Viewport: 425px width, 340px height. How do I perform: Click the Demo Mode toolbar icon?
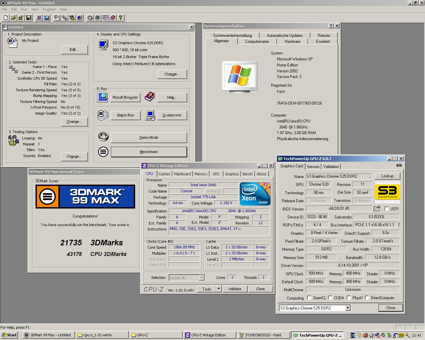pyautogui.click(x=90, y=18)
